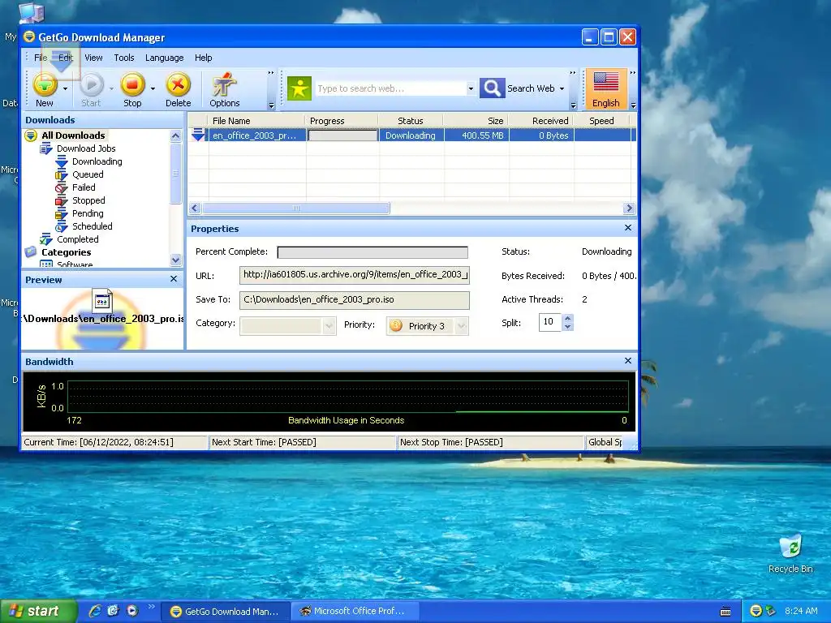Decrease the Split value with down arrow

(567, 326)
